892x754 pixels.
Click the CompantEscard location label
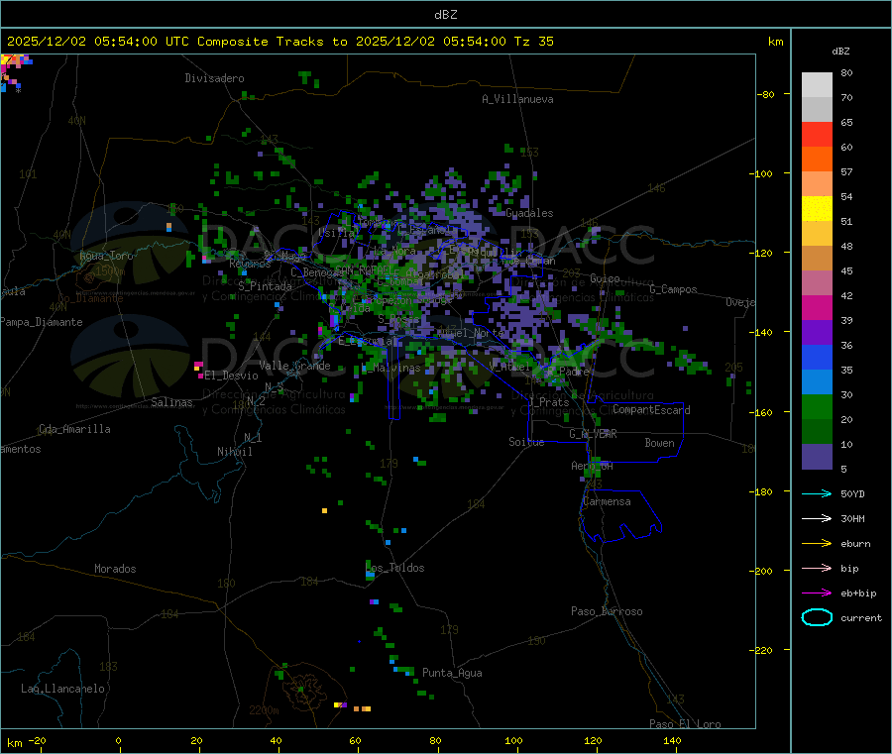click(651, 410)
